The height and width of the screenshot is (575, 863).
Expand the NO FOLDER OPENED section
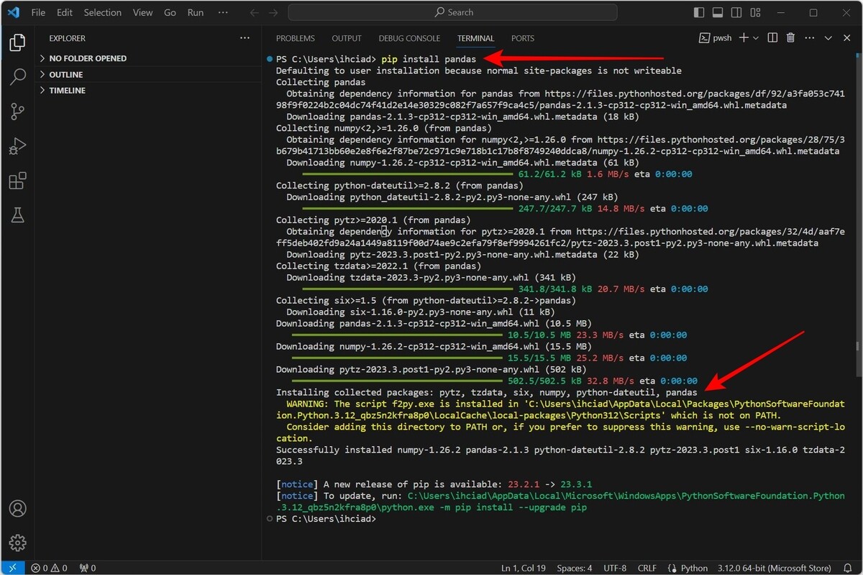87,58
